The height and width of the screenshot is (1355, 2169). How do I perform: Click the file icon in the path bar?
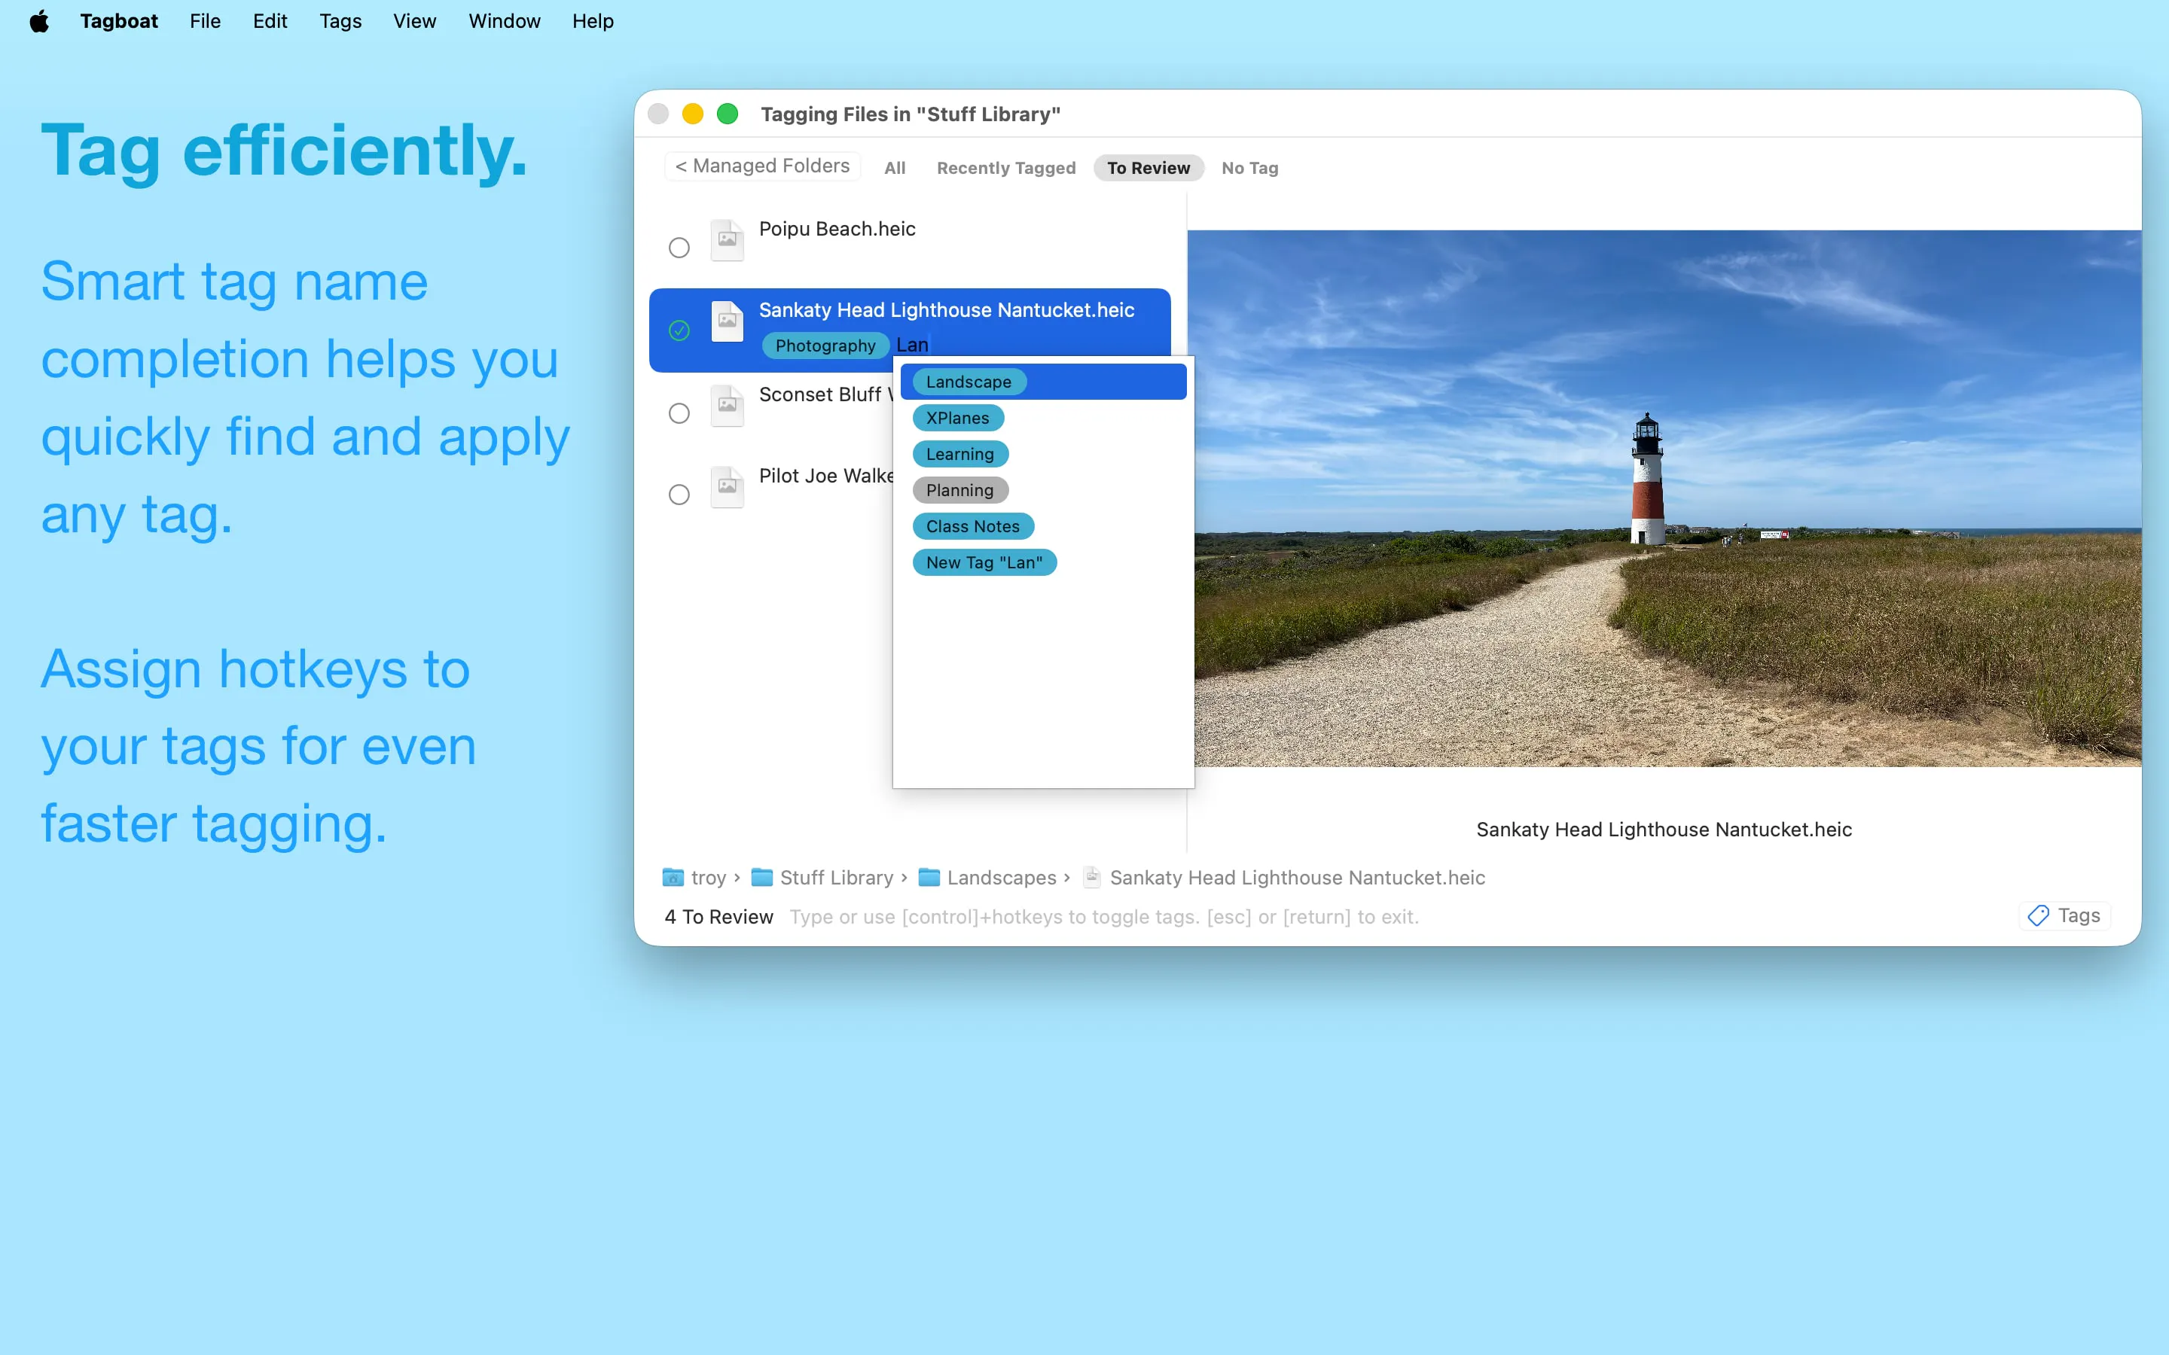click(1092, 877)
